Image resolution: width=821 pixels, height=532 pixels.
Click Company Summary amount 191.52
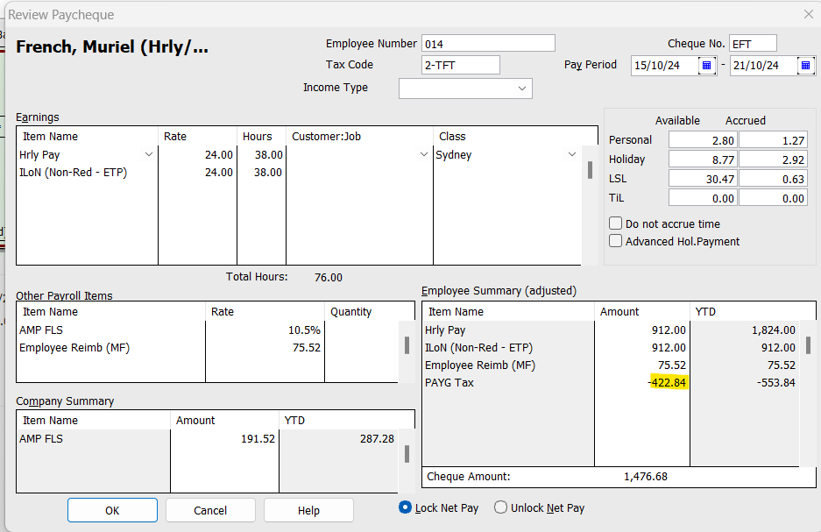coord(258,439)
